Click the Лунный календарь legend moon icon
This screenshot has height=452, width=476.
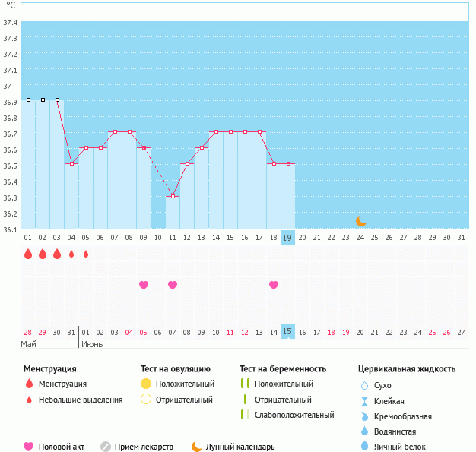click(x=197, y=447)
